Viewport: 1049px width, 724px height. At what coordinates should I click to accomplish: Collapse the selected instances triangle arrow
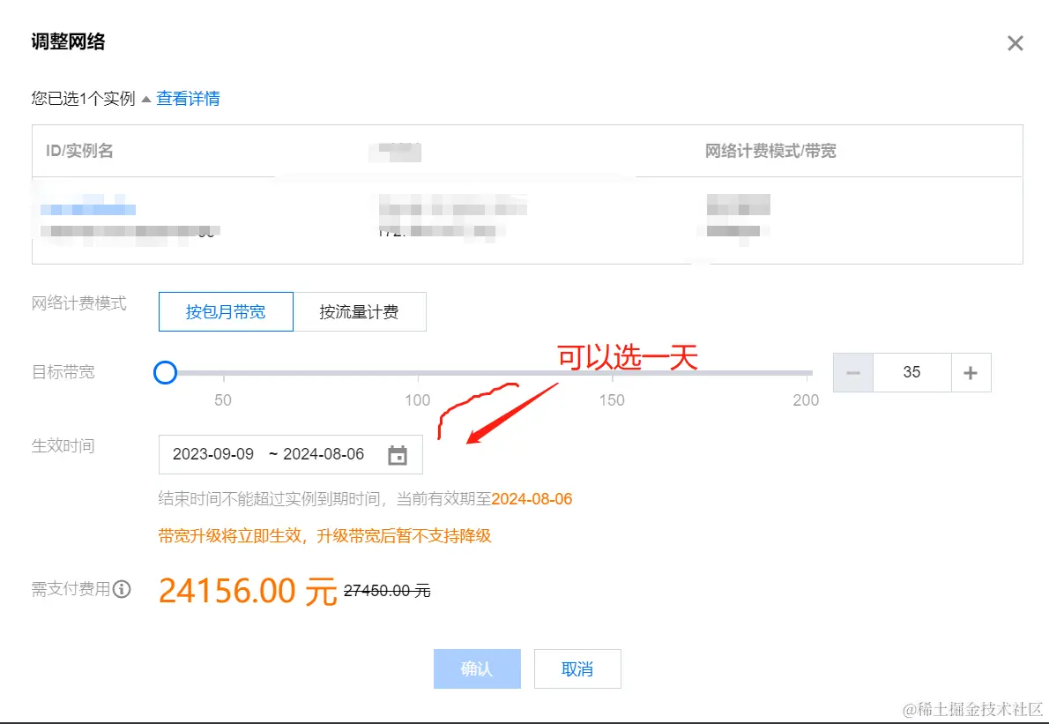[145, 99]
